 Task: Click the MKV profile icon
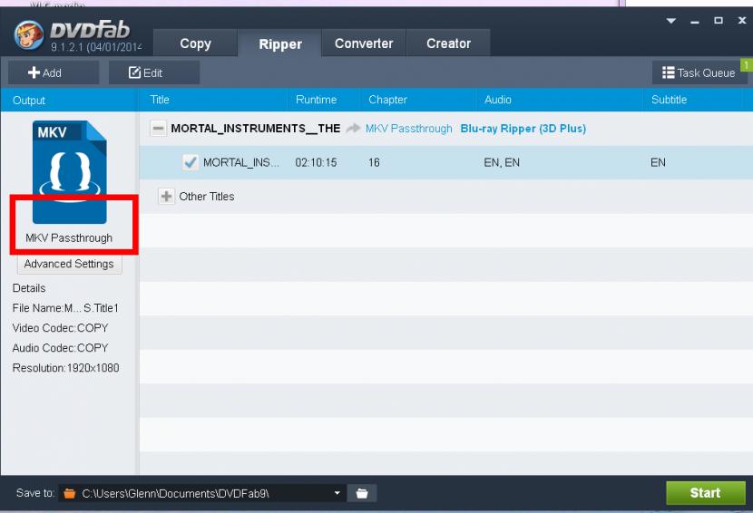coord(70,172)
